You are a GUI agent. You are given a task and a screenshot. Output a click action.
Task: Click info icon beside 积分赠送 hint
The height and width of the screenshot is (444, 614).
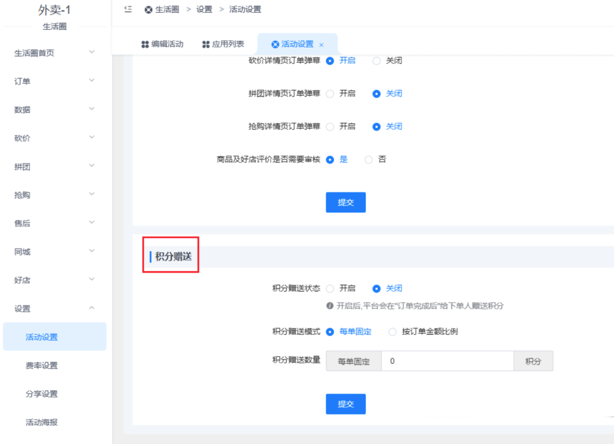pos(330,306)
